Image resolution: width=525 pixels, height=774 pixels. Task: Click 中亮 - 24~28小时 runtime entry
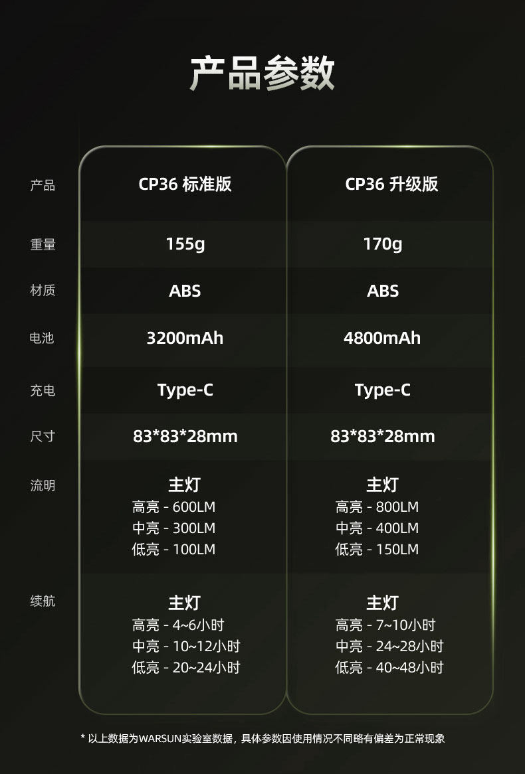[x=389, y=646]
